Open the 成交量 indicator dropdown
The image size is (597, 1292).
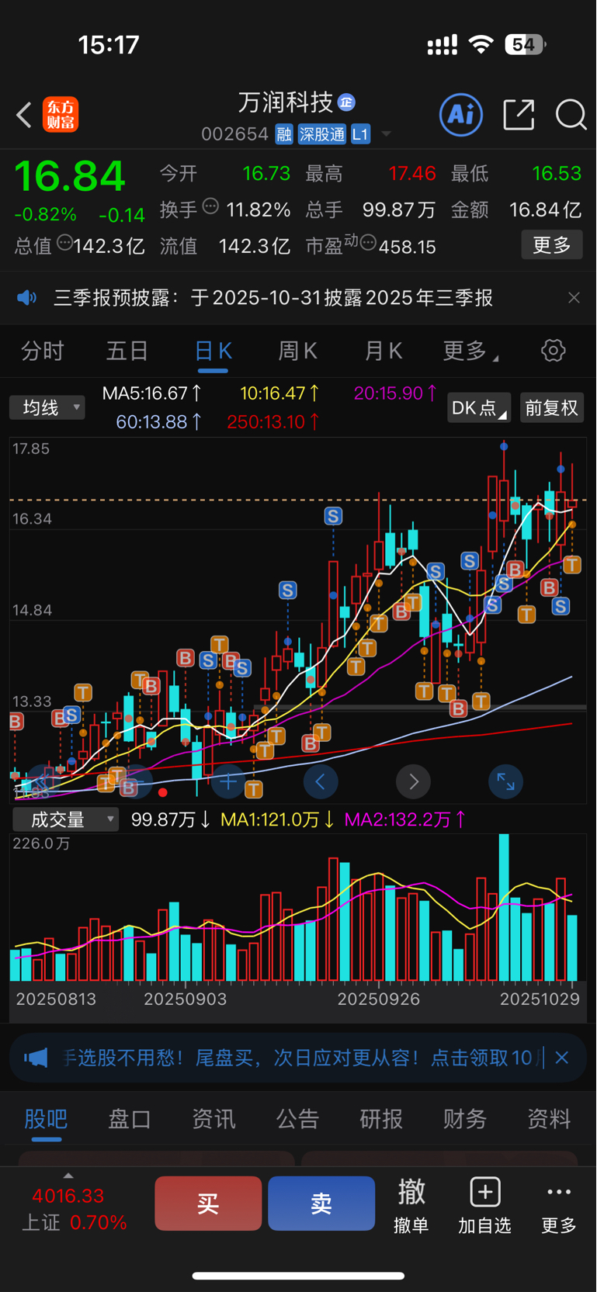65,819
